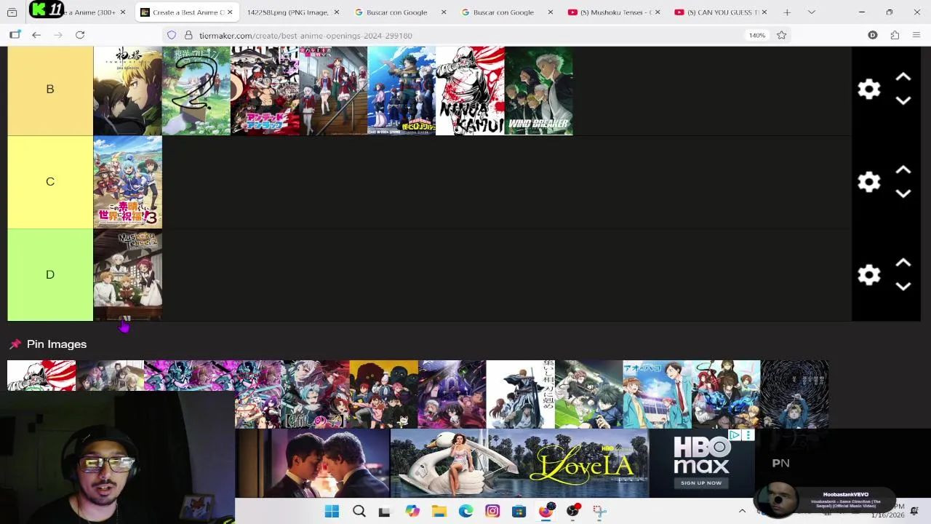This screenshot has height=524, width=931.
Task: Open File Explorer from taskbar
Action: click(x=439, y=511)
